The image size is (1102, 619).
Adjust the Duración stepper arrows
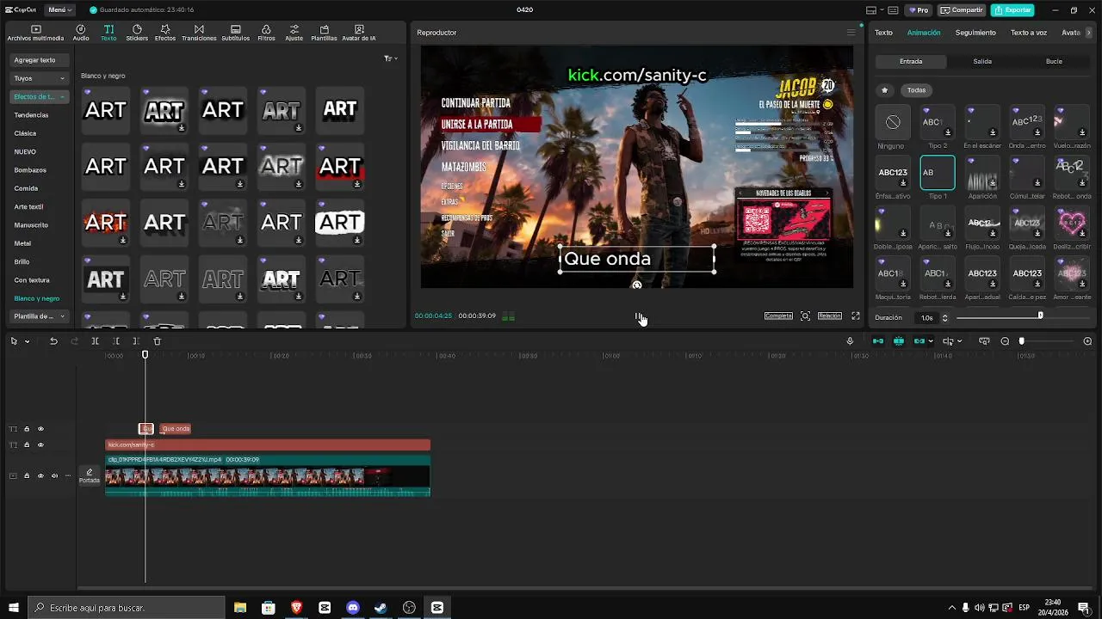[944, 317]
